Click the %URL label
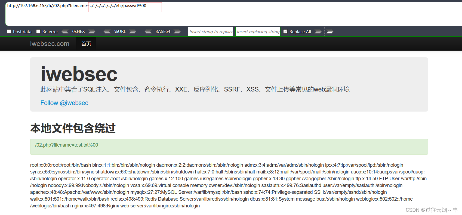Image resolution: width=462 pixels, height=215 pixels. (120, 31)
